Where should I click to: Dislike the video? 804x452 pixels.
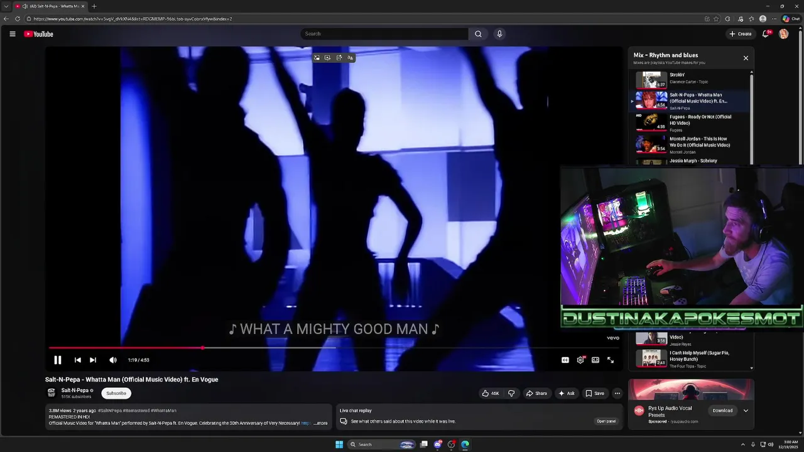511,393
